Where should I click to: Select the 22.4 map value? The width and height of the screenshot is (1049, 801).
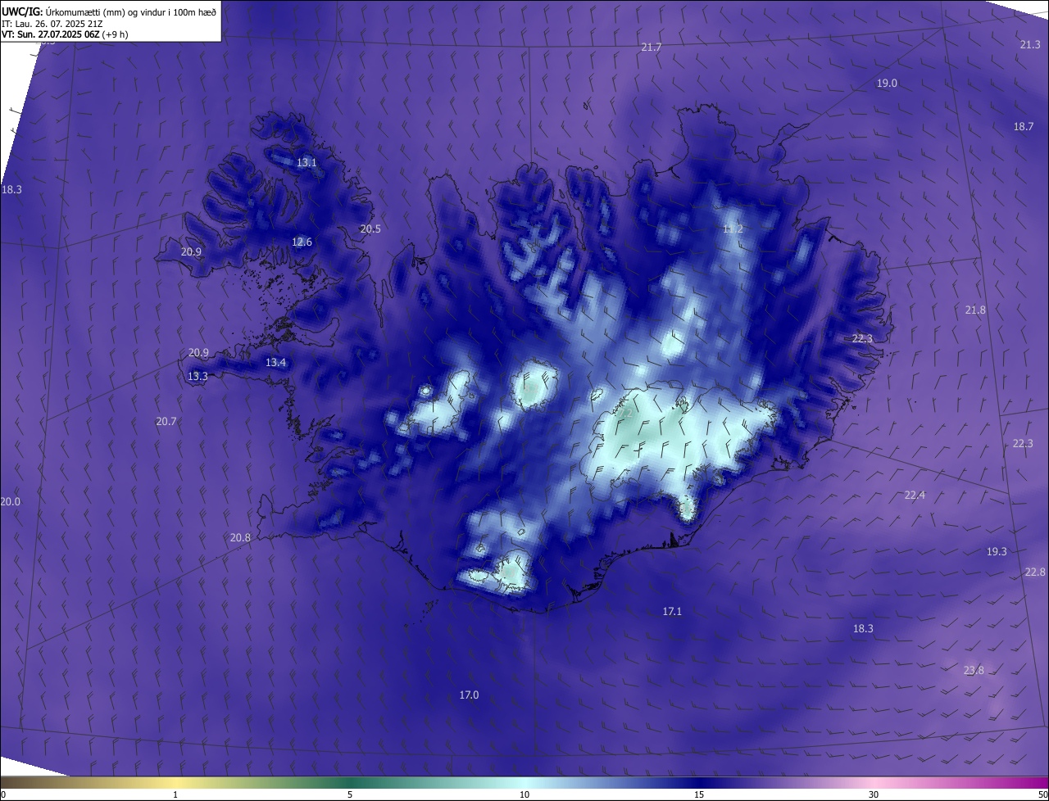click(915, 495)
